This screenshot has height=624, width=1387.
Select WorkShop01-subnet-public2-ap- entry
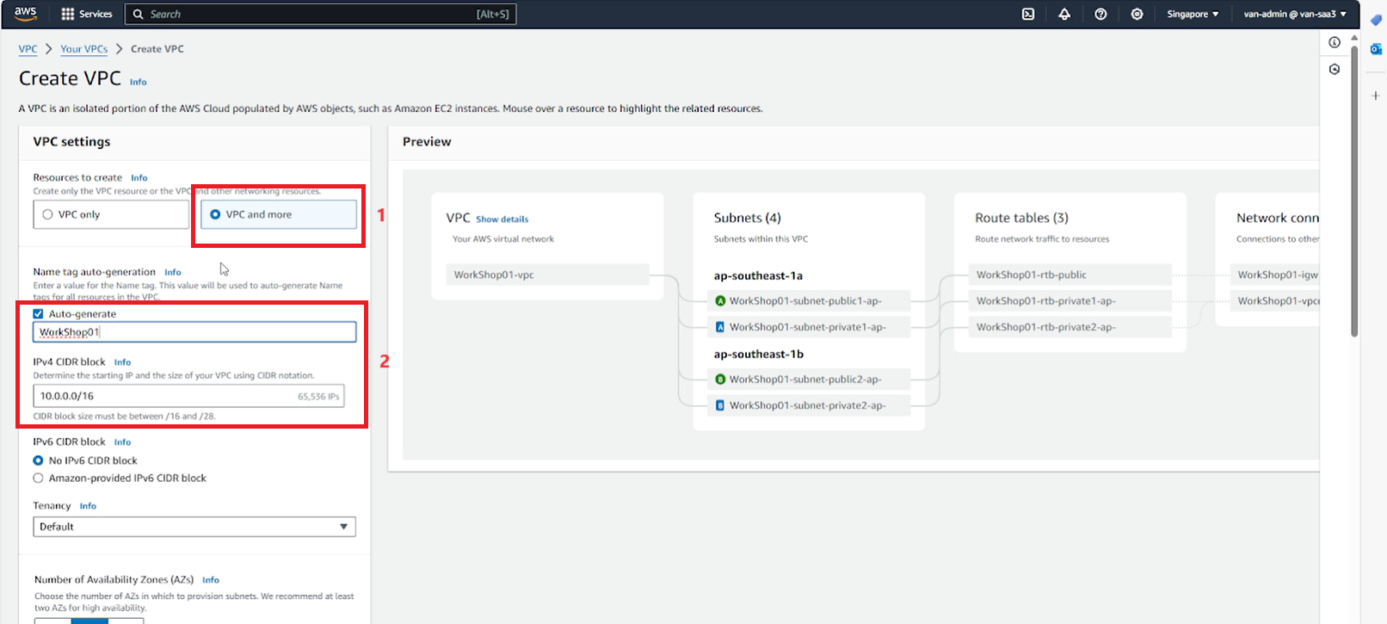pyautogui.click(x=809, y=379)
